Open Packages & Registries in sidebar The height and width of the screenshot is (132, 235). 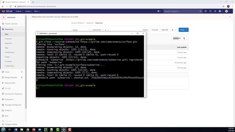(13, 105)
